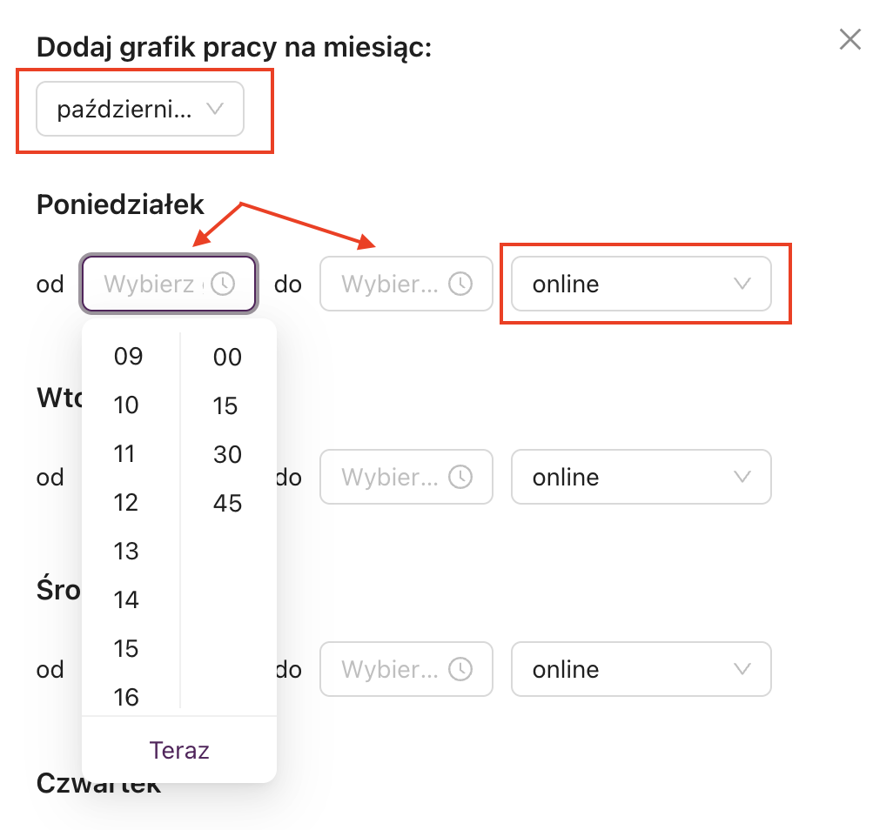Click the clock icon in Poniedziałek end time field

tap(460, 284)
